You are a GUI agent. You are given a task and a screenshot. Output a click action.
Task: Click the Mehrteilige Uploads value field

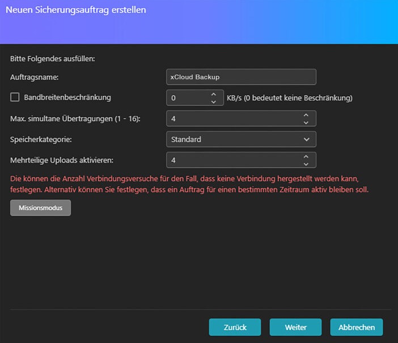[241, 160]
